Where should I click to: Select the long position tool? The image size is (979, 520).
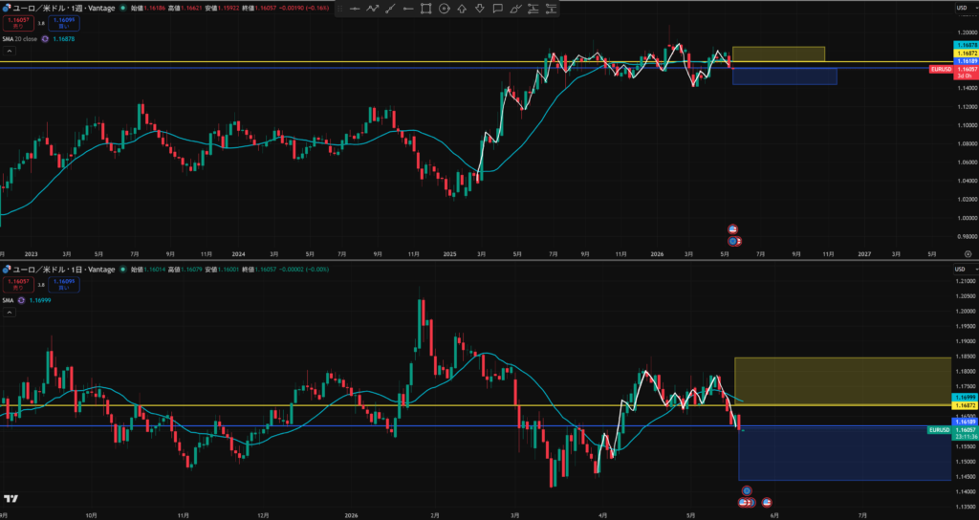pos(533,9)
